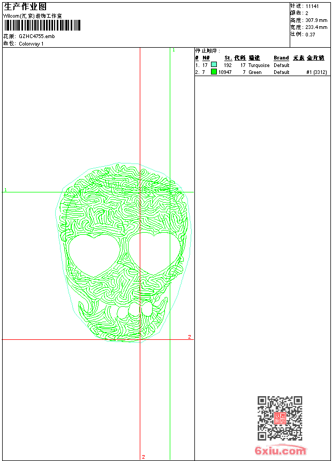Click the Turquoise color swatch in stop sequence

pyautogui.click(x=214, y=65)
